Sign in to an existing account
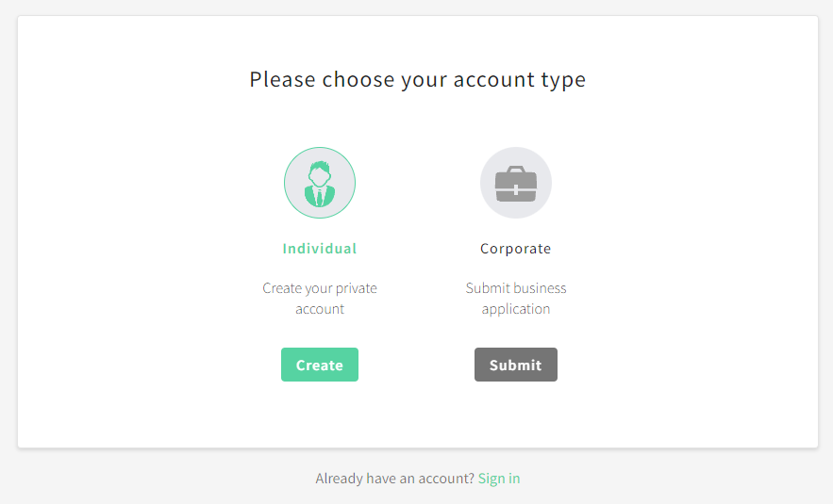This screenshot has height=504, width=833. click(x=499, y=479)
